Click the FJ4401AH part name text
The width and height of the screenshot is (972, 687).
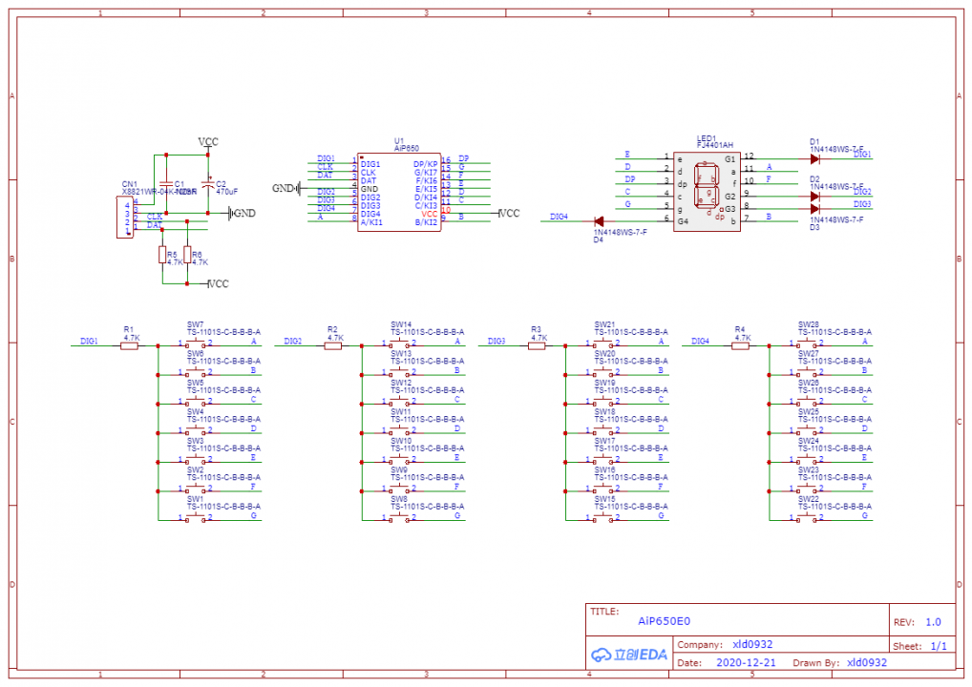pos(715,145)
